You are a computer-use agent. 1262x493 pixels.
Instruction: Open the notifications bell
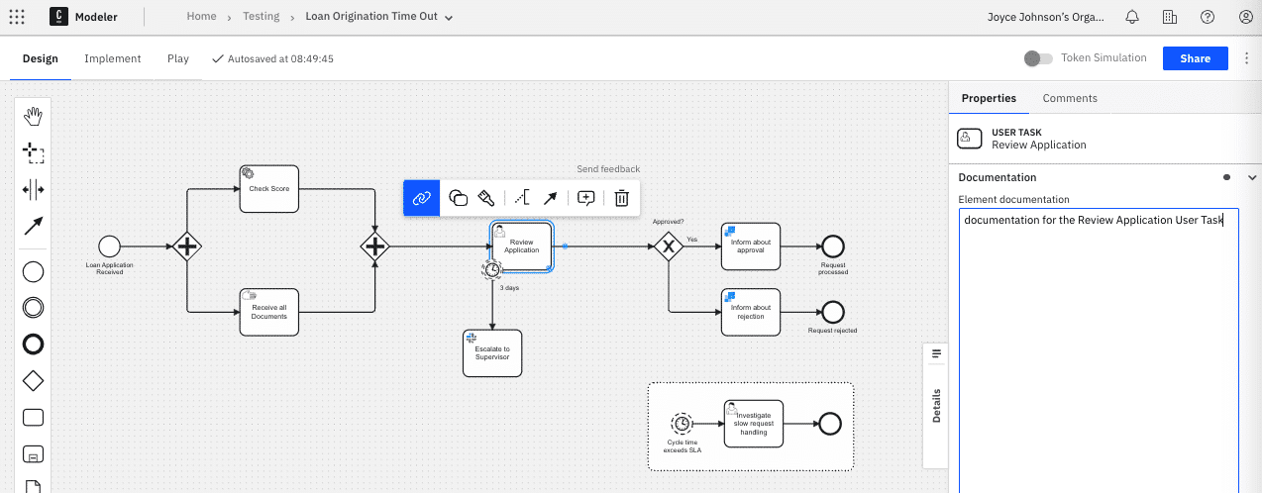[x=1132, y=17]
